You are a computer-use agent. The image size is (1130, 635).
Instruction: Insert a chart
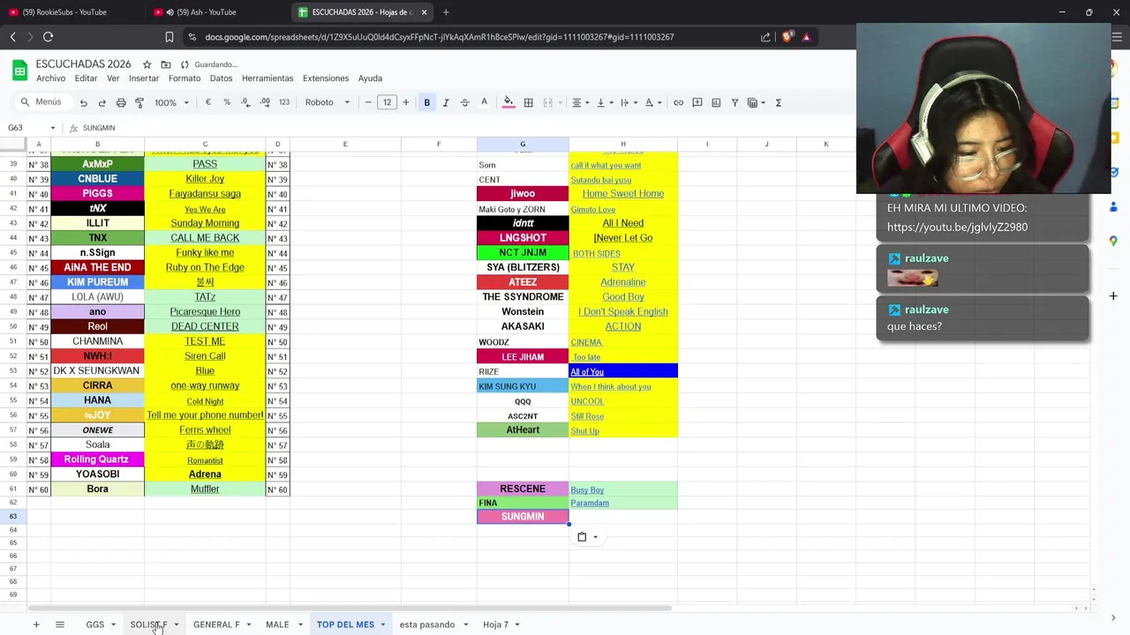pyautogui.click(x=716, y=102)
